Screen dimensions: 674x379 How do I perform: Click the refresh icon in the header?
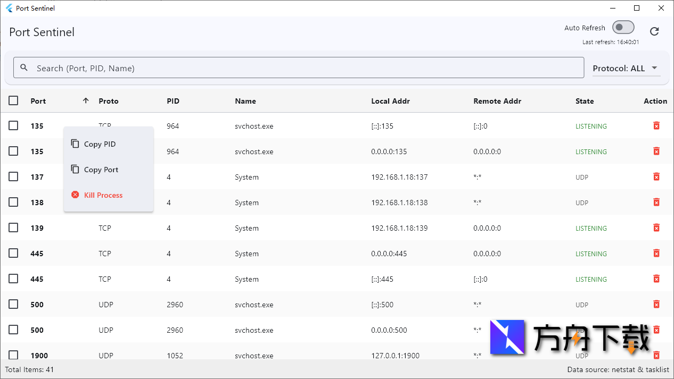click(x=654, y=31)
